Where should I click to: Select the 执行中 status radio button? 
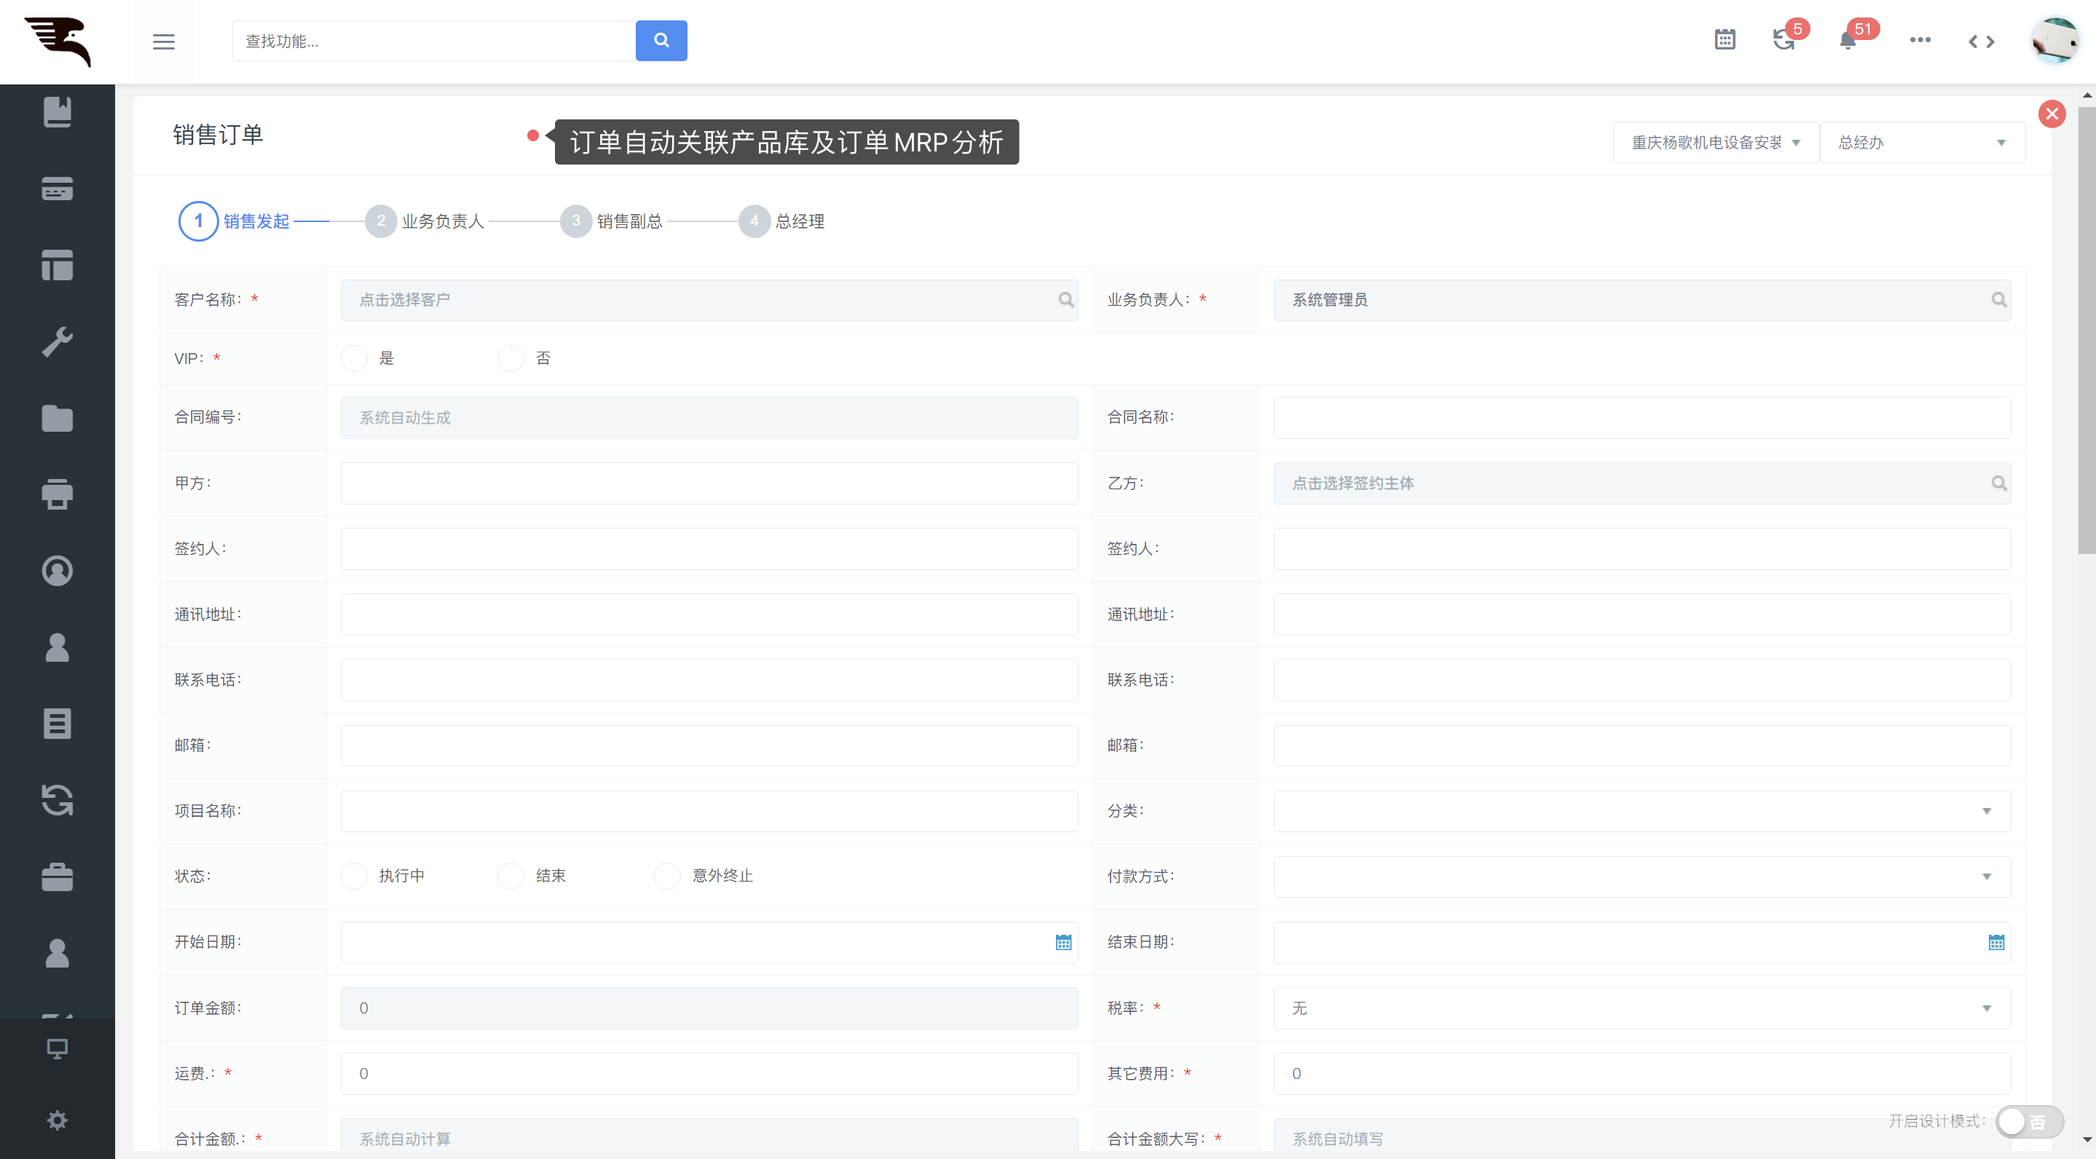click(x=354, y=876)
